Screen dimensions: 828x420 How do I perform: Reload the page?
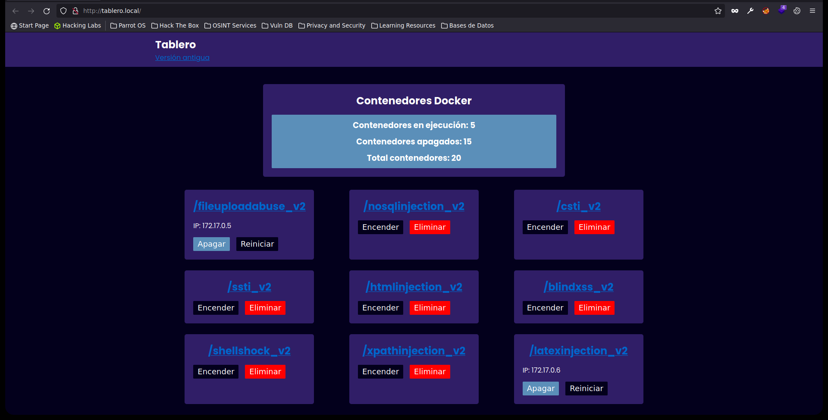47,11
